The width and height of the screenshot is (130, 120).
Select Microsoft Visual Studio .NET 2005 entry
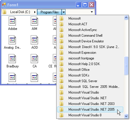click(90, 109)
